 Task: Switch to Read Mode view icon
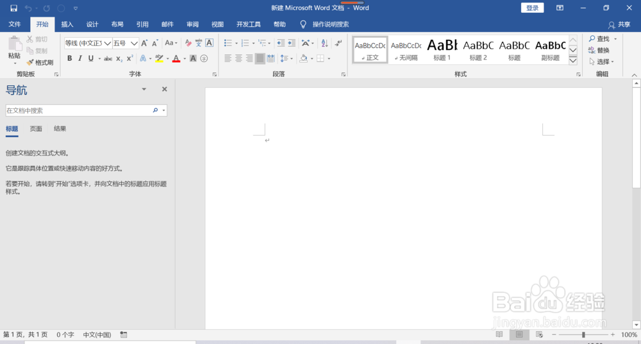tap(499, 334)
